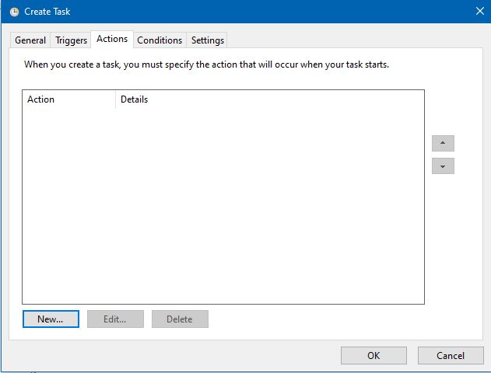This screenshot has height=373, width=491.
Task: Open the Settings tab
Action: (x=208, y=40)
